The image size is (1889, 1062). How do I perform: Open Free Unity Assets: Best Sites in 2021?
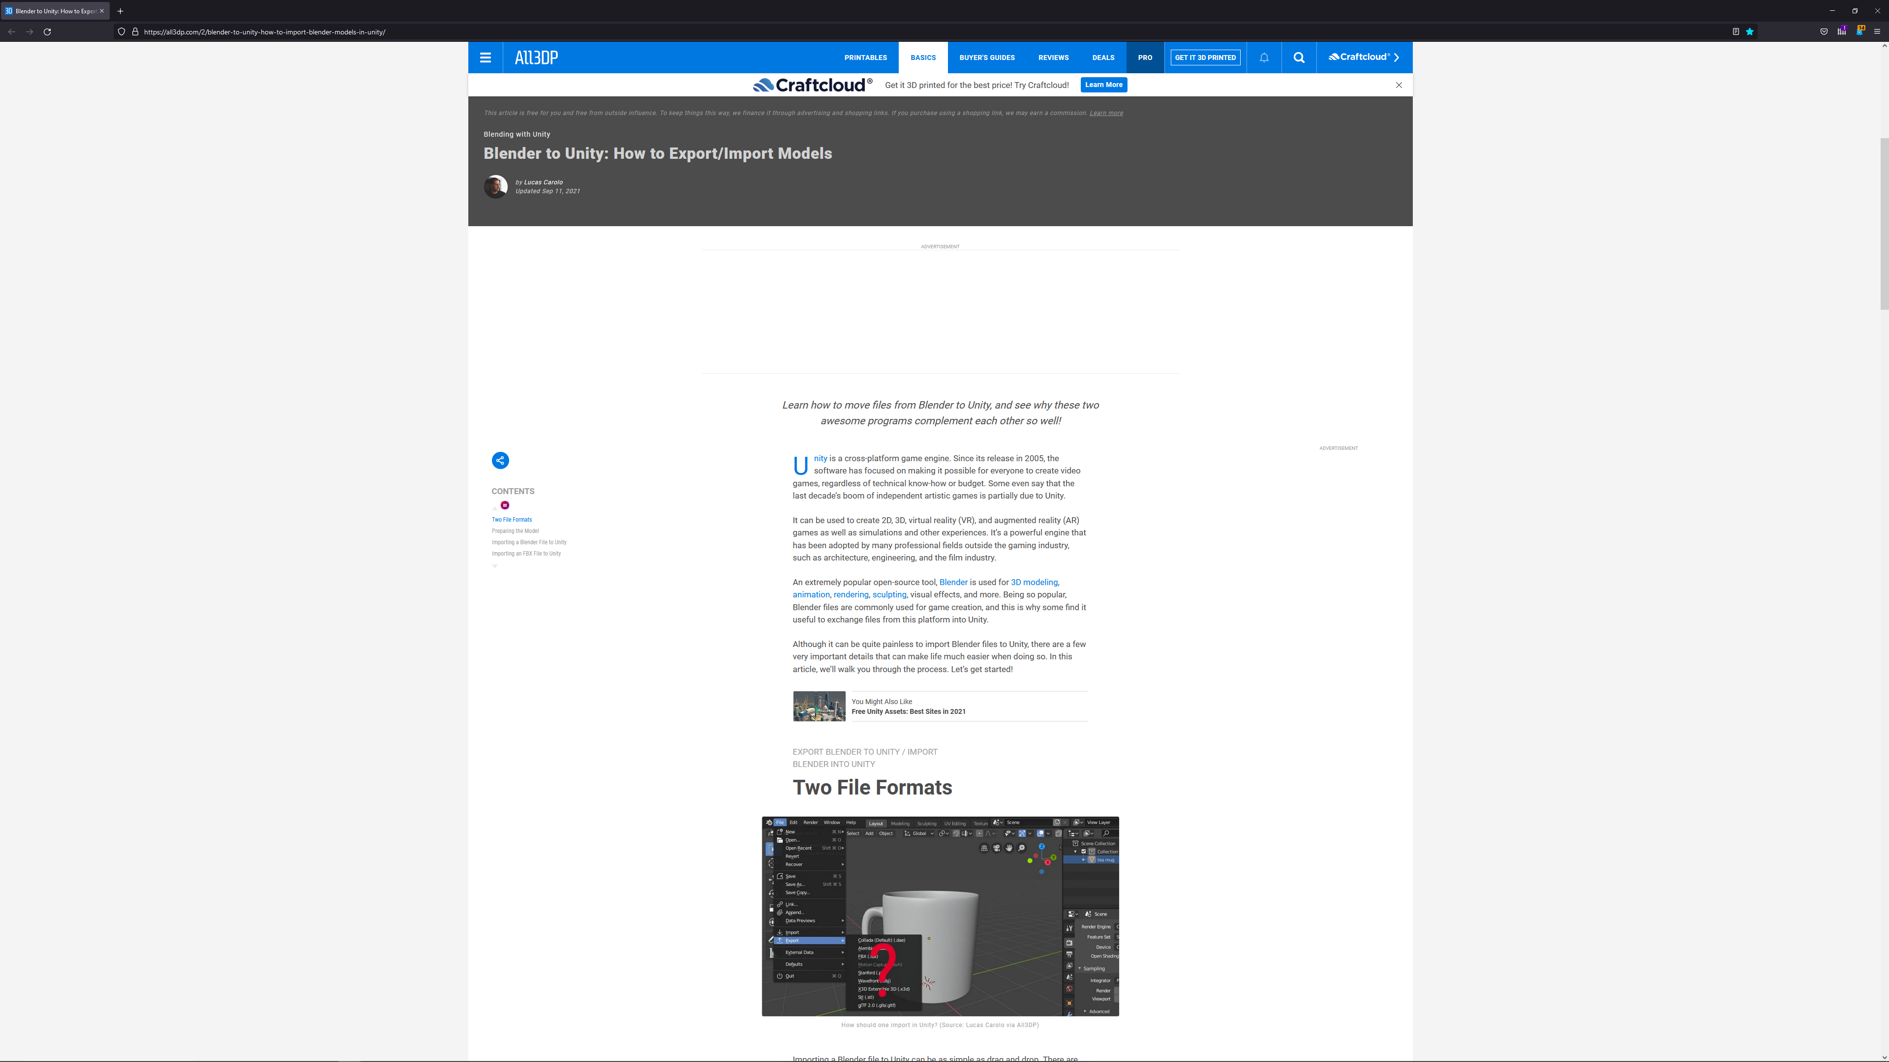tap(909, 711)
